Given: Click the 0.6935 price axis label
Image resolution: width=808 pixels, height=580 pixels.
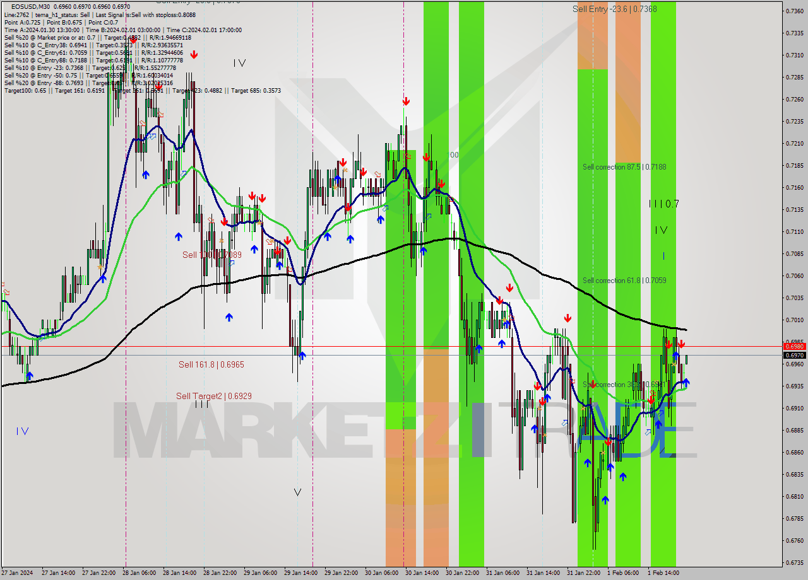Looking at the screenshot, I should 794,386.
